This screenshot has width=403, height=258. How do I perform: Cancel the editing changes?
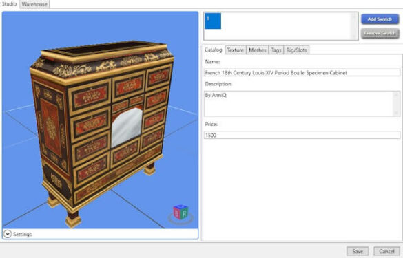pos(386,251)
